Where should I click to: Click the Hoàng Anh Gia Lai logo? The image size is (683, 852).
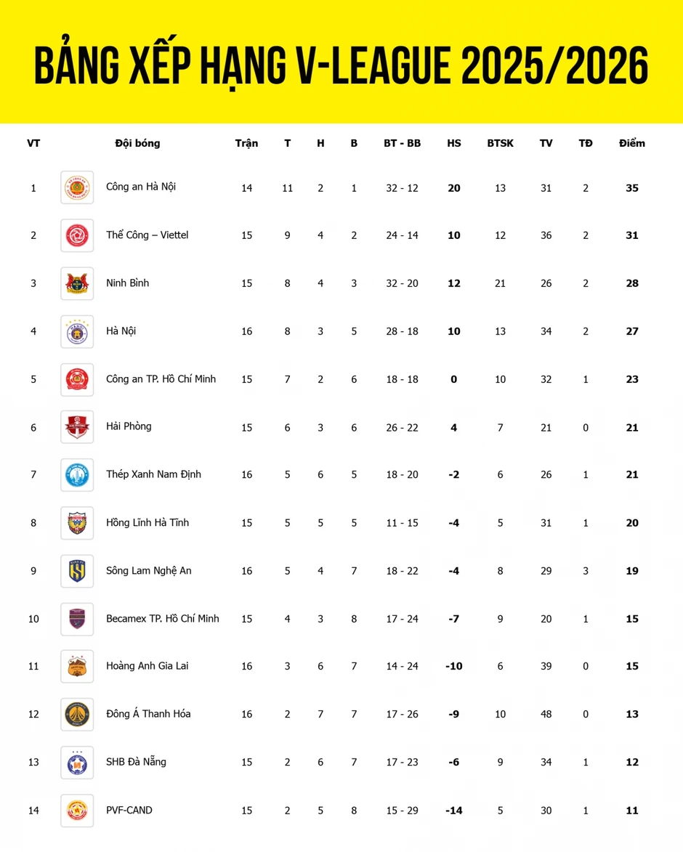coord(77,666)
